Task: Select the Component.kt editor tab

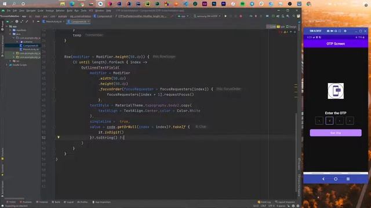Action: 78,21
